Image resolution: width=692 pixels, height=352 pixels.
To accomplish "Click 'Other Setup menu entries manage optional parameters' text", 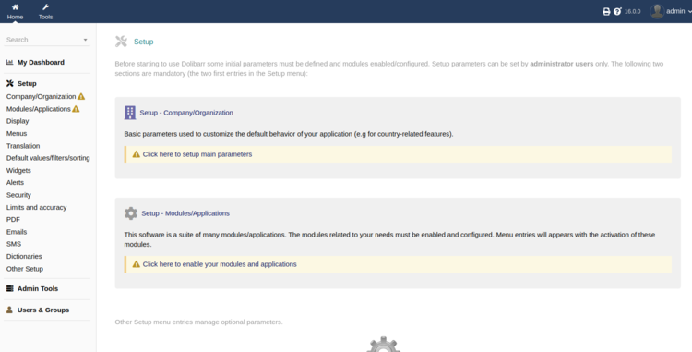I will click(198, 322).
